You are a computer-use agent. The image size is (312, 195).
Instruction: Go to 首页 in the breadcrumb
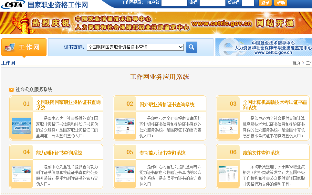click(296, 63)
